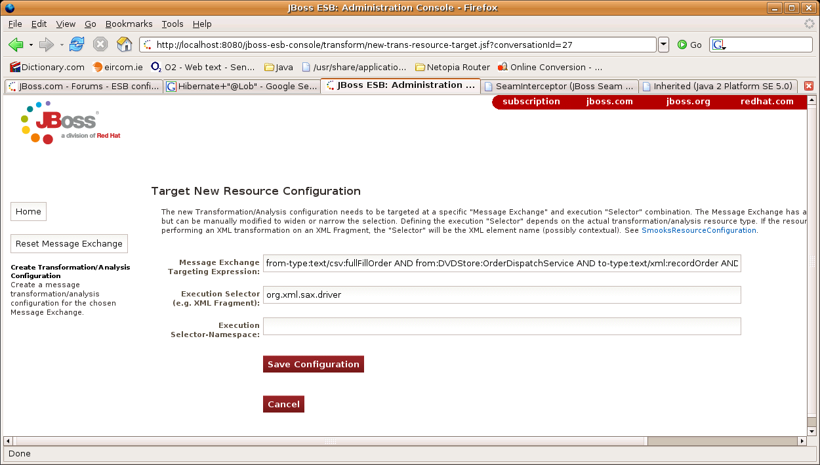The height and width of the screenshot is (465, 820).
Task: Open the eircom.ie bookmark
Action: (118, 67)
